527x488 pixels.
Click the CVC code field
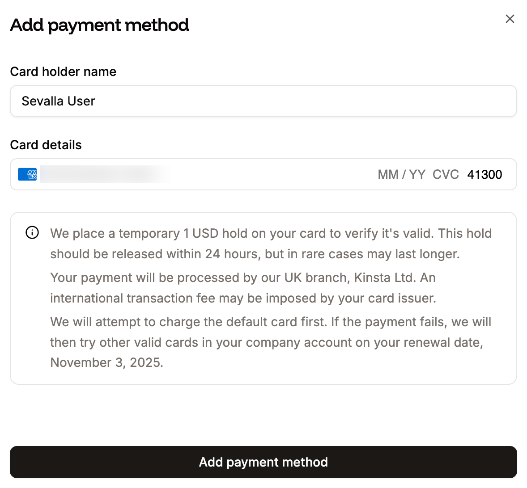pos(446,174)
